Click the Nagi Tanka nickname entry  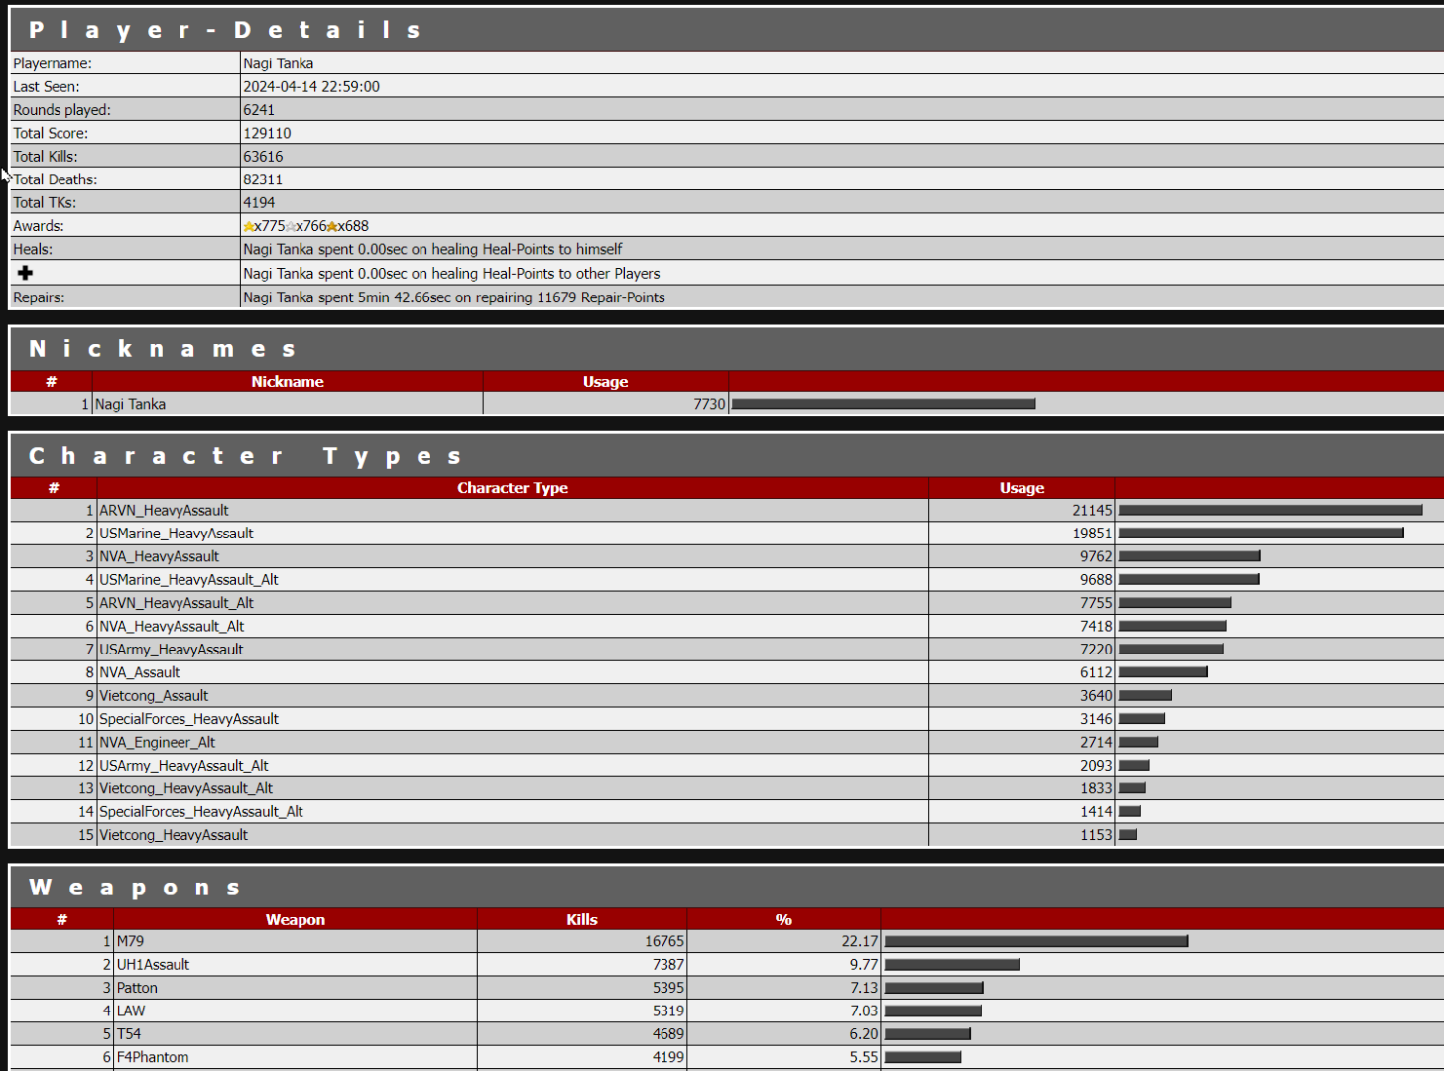point(130,405)
